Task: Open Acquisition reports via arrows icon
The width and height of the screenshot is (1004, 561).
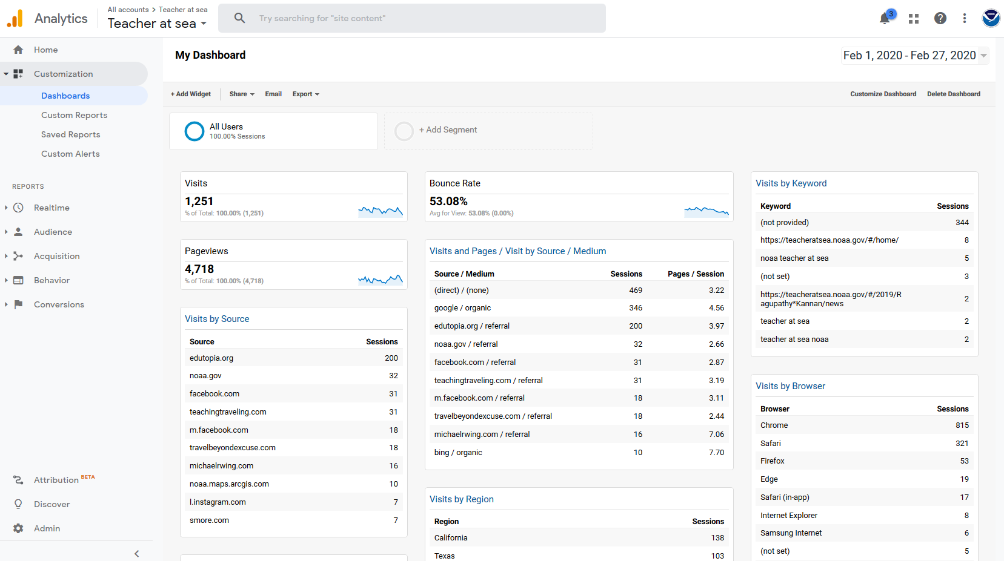Action: pos(18,256)
